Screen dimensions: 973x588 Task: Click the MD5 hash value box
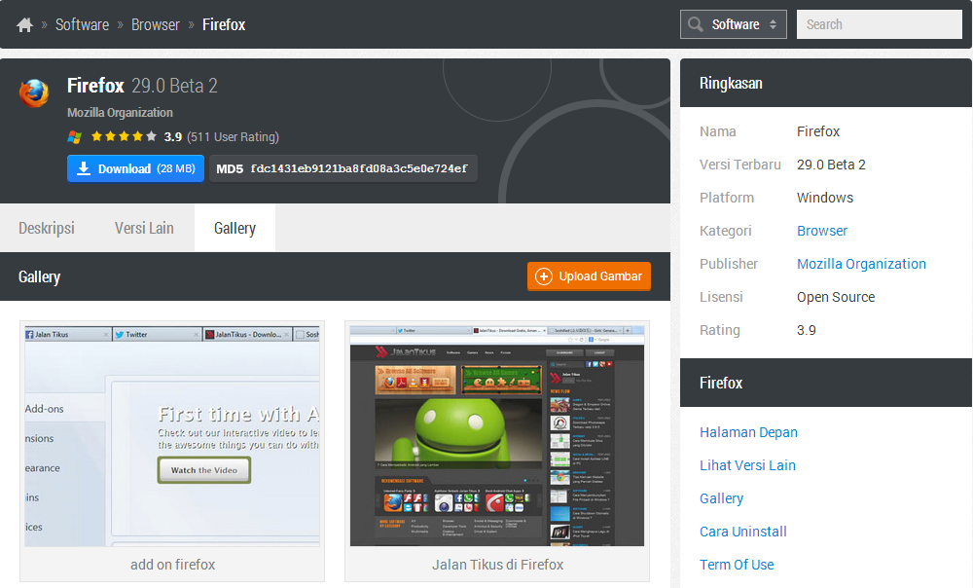coord(343,168)
